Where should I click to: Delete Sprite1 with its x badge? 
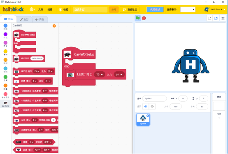pyautogui.click(x=148, y=116)
